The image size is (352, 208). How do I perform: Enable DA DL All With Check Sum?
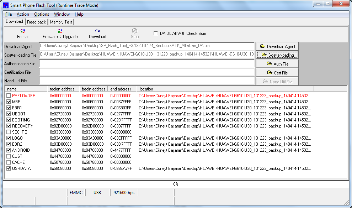point(156,33)
